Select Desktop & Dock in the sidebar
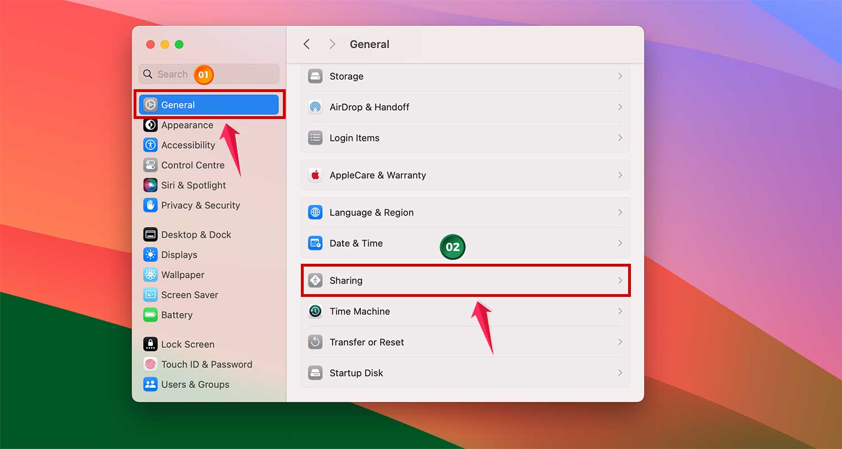Image resolution: width=842 pixels, height=449 pixels. click(x=150, y=234)
